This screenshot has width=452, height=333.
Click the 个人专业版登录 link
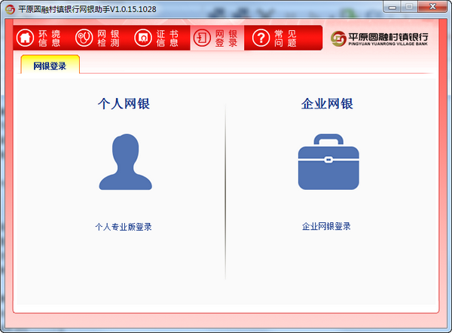pyautogui.click(x=124, y=227)
